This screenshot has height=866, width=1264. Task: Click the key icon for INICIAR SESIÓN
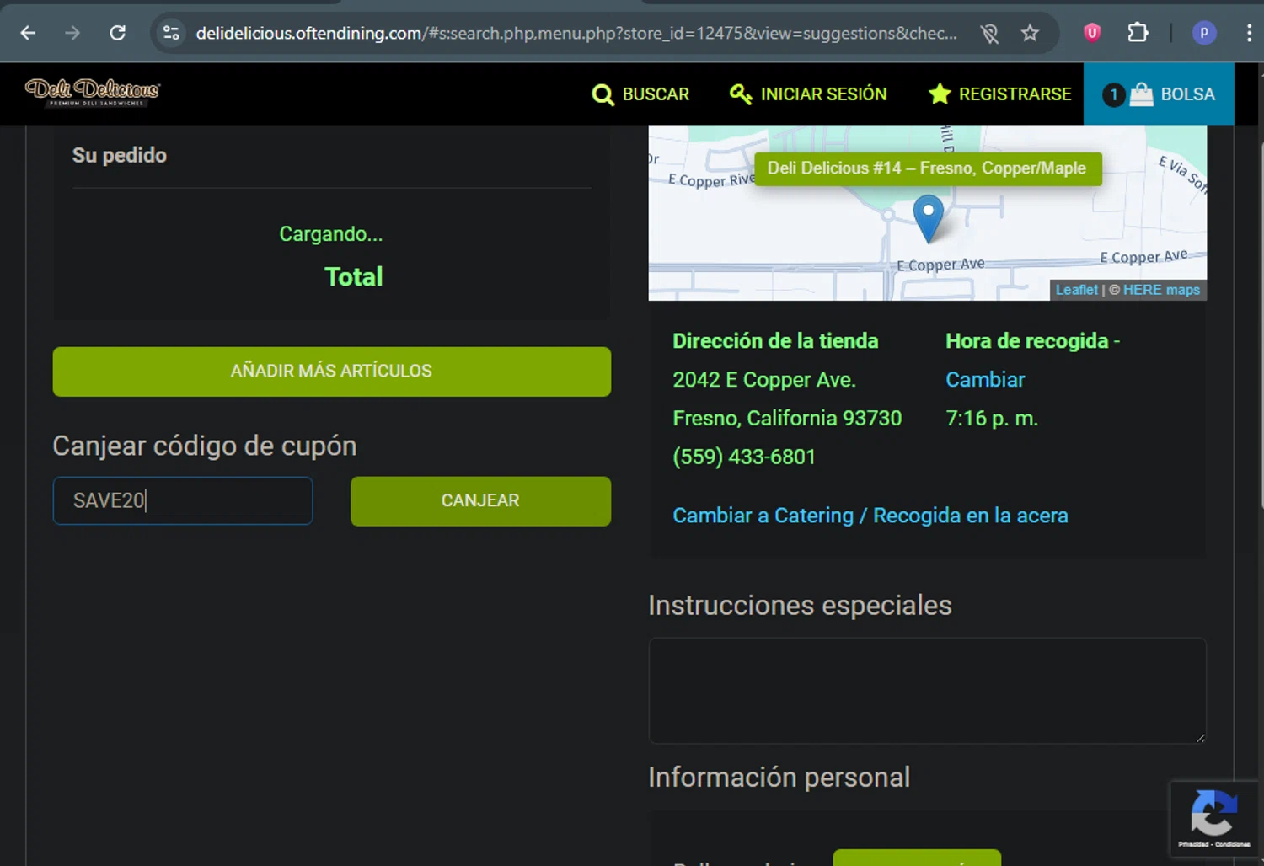(741, 94)
